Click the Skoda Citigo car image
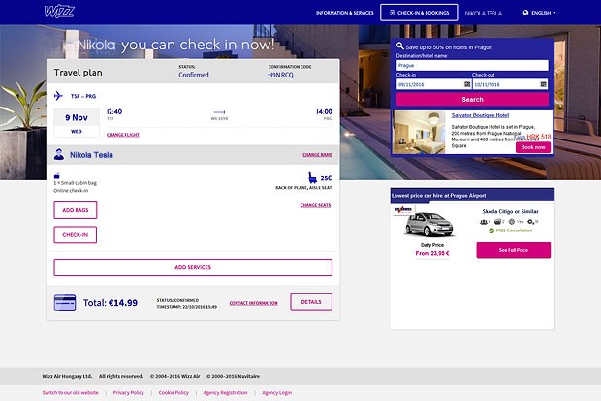601x401 pixels. tap(429, 225)
